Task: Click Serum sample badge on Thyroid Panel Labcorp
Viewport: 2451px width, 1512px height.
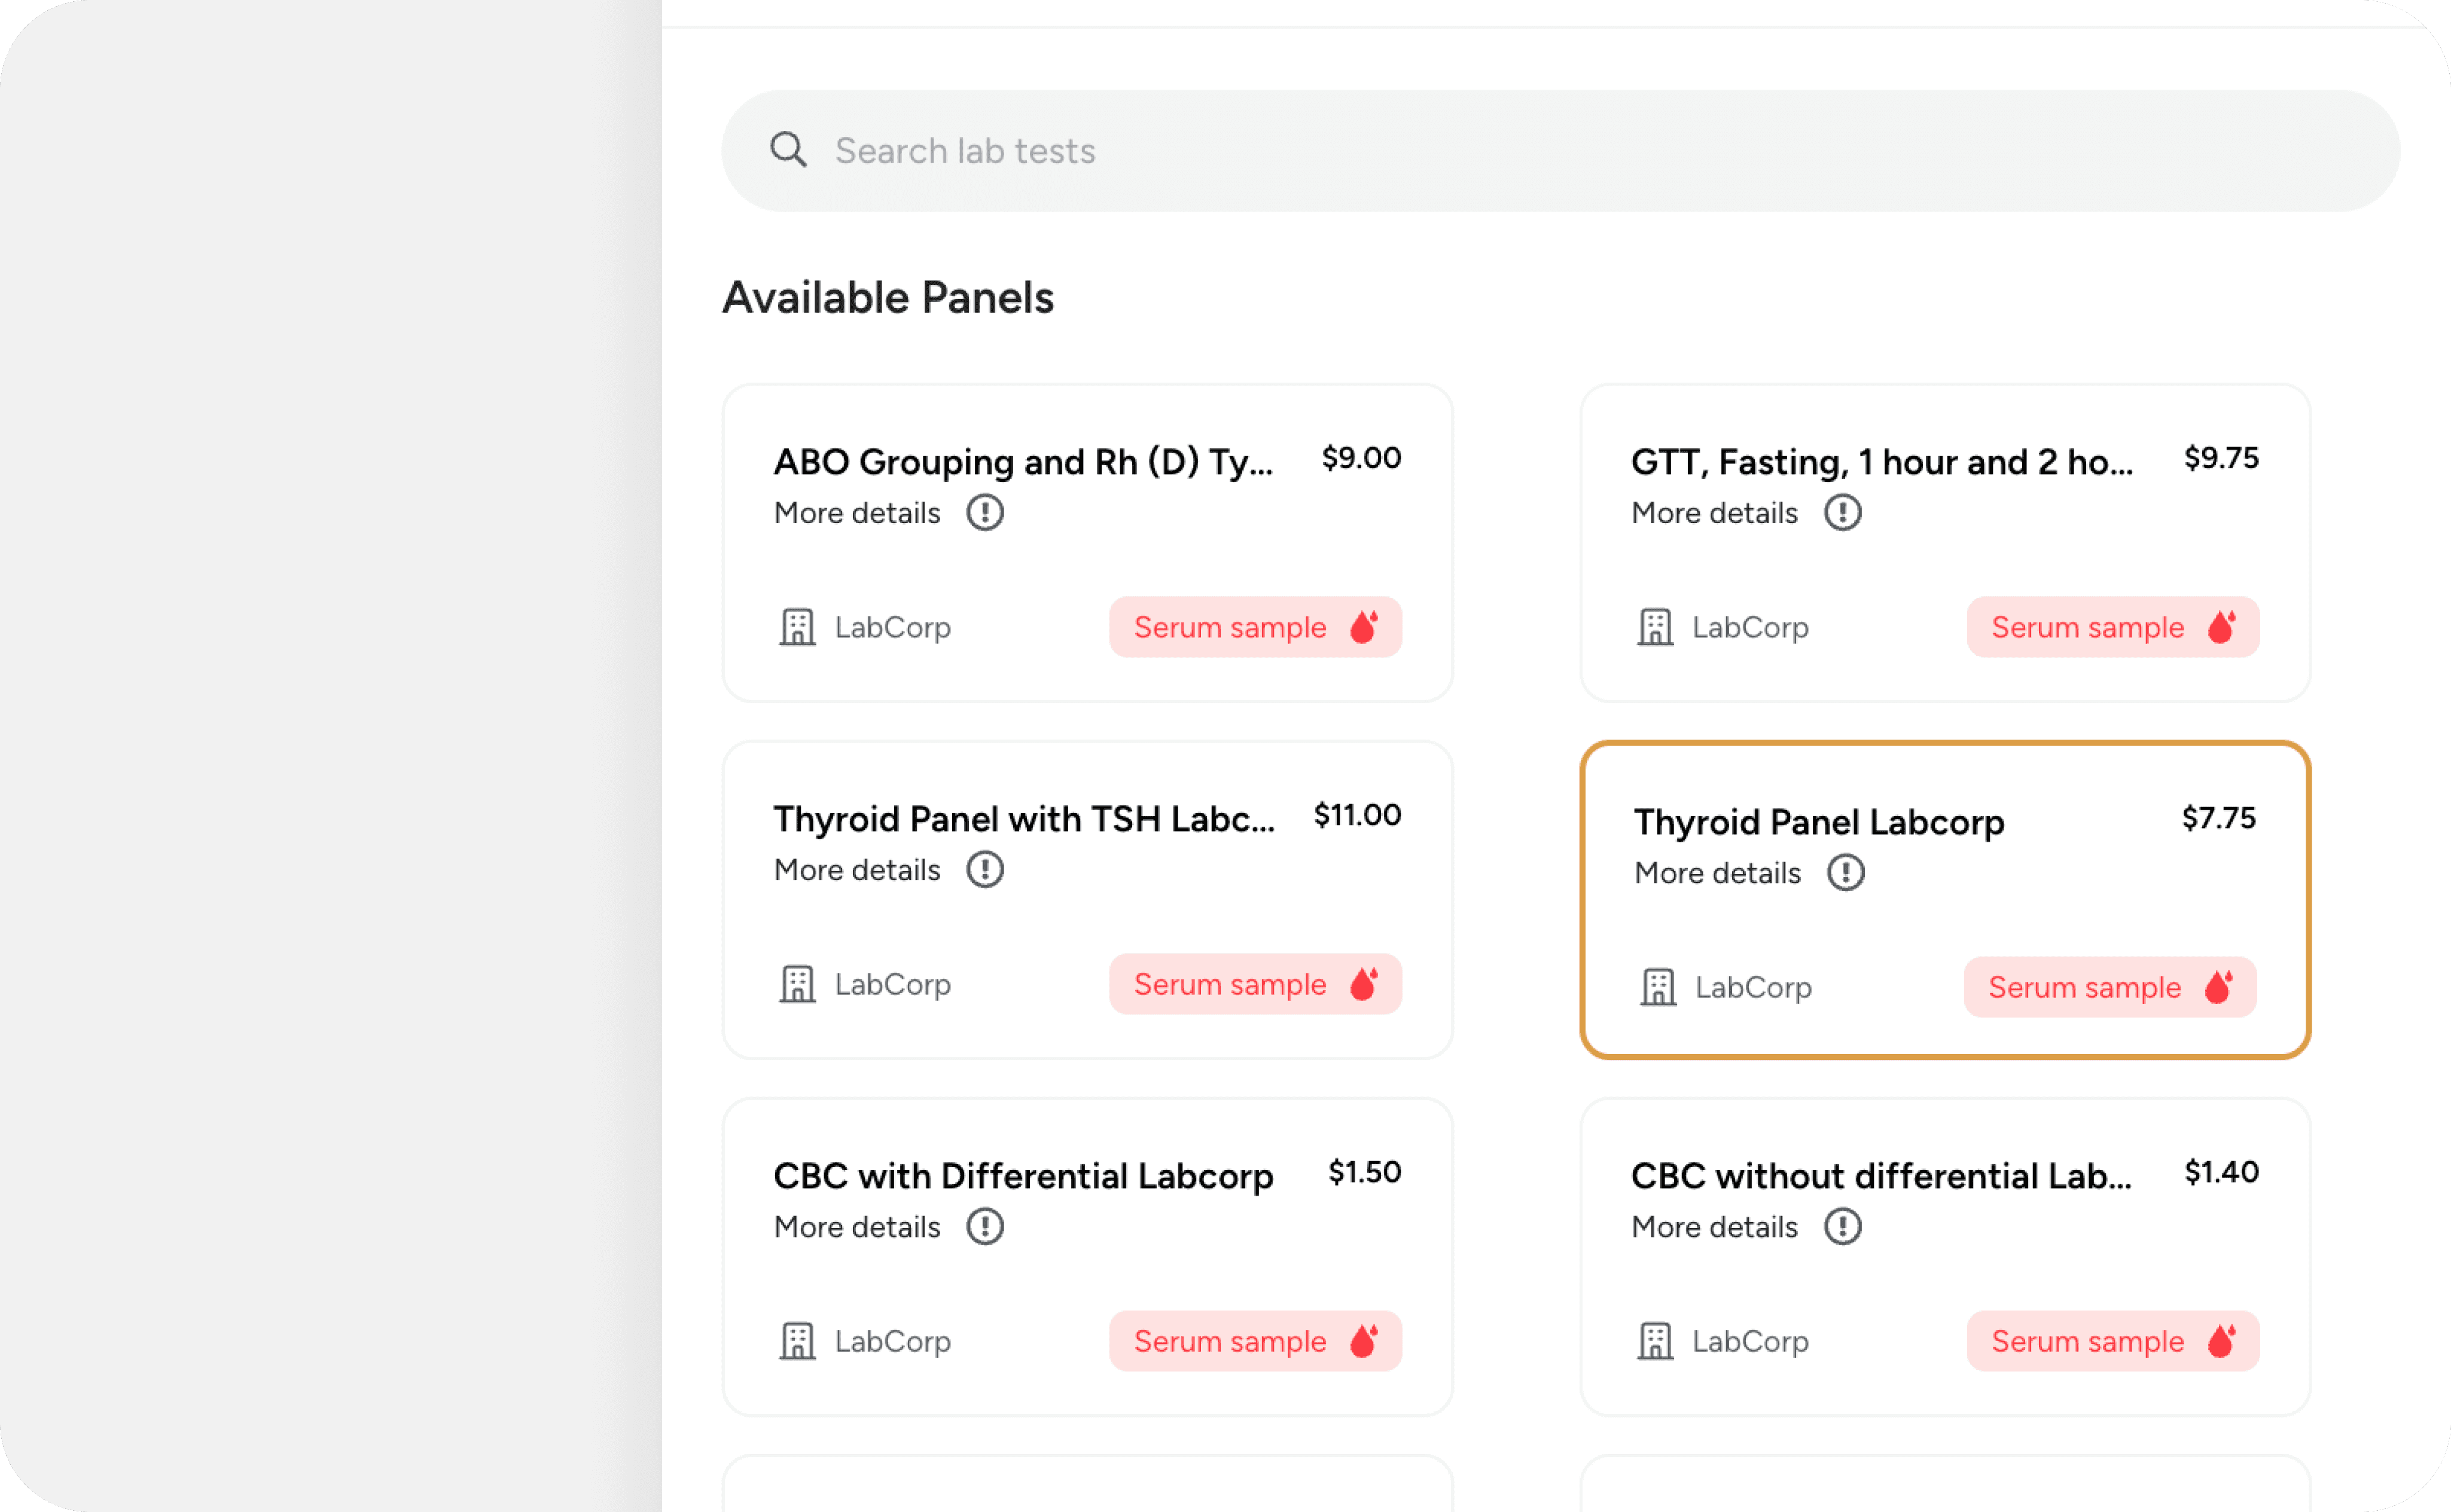Action: click(x=2109, y=987)
